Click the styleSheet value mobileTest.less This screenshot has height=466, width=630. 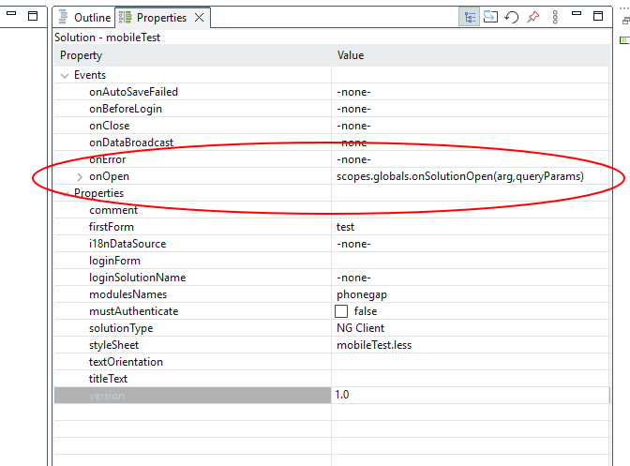373,345
